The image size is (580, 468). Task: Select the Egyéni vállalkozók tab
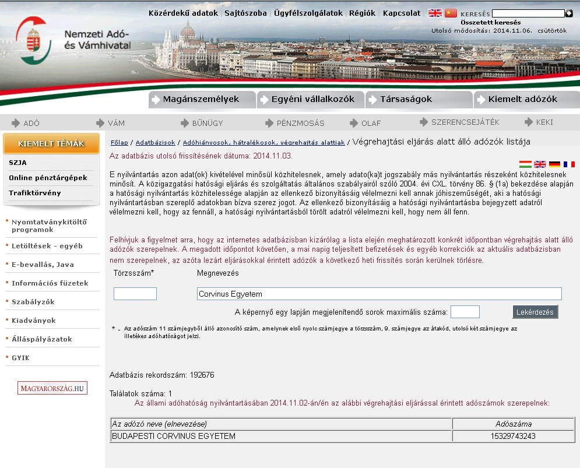point(310,99)
